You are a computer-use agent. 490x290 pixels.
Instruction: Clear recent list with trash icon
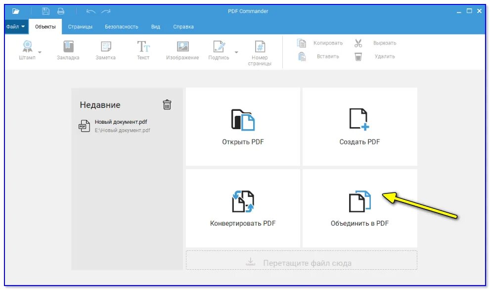(x=167, y=104)
